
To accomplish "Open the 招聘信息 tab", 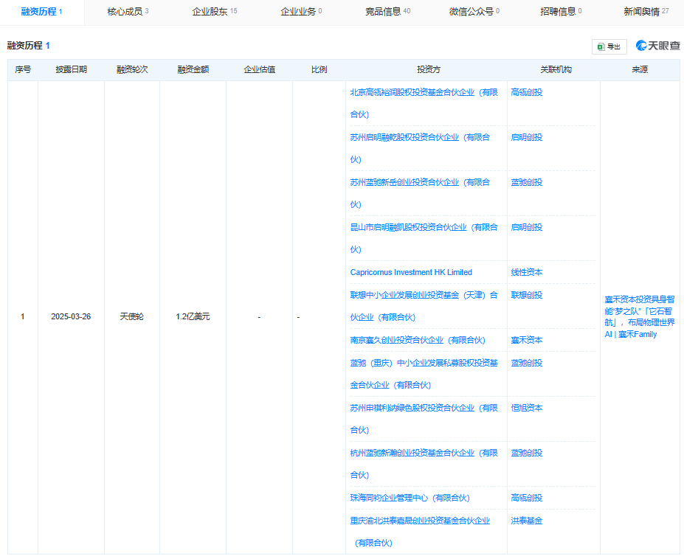I will [x=561, y=12].
